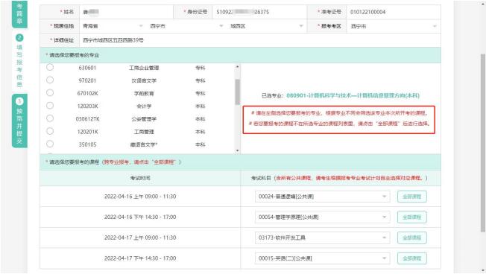This screenshot has height=274, width=486.
Task: Click the major list scroll-down arrow
Action: pos(238,151)
